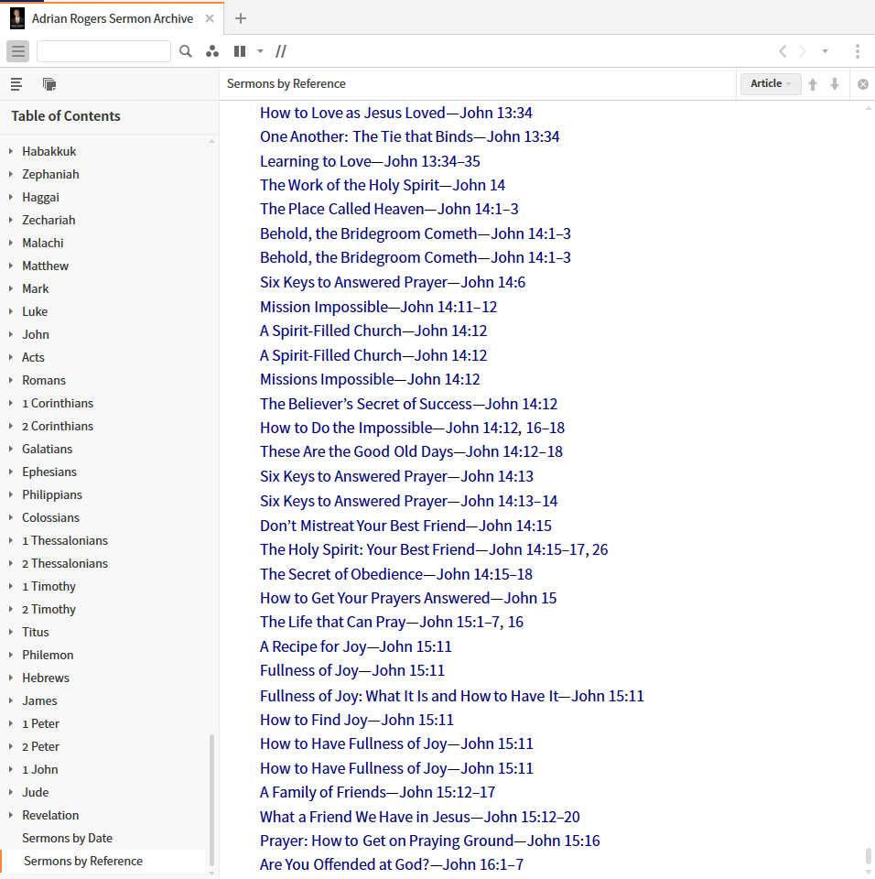This screenshot has height=879, width=875.
Task: Expand the 2 Timothy tree node
Action: (x=11, y=609)
